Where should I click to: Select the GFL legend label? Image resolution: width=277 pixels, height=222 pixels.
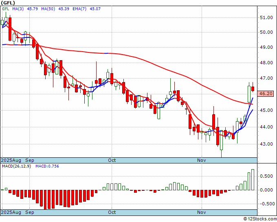pyautogui.click(x=5, y=9)
